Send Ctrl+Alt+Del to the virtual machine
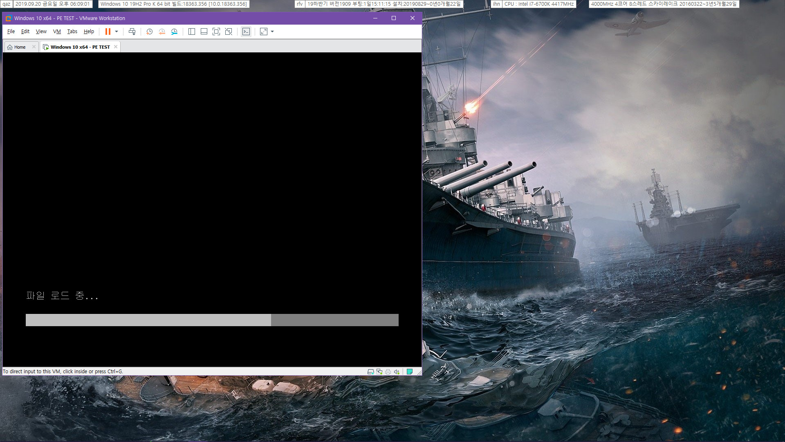Image resolution: width=785 pixels, height=442 pixels. point(132,32)
